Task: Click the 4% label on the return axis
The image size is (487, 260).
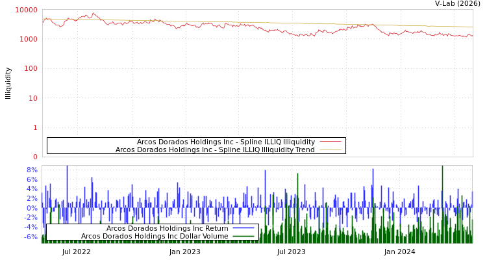Action: [x=32, y=189]
